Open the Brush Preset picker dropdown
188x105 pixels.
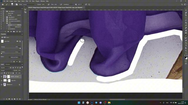(x=14, y=5)
